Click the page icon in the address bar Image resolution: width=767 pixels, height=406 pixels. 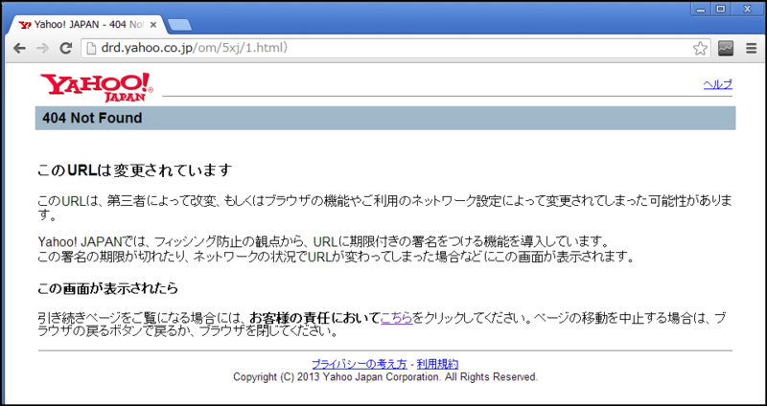[x=91, y=48]
